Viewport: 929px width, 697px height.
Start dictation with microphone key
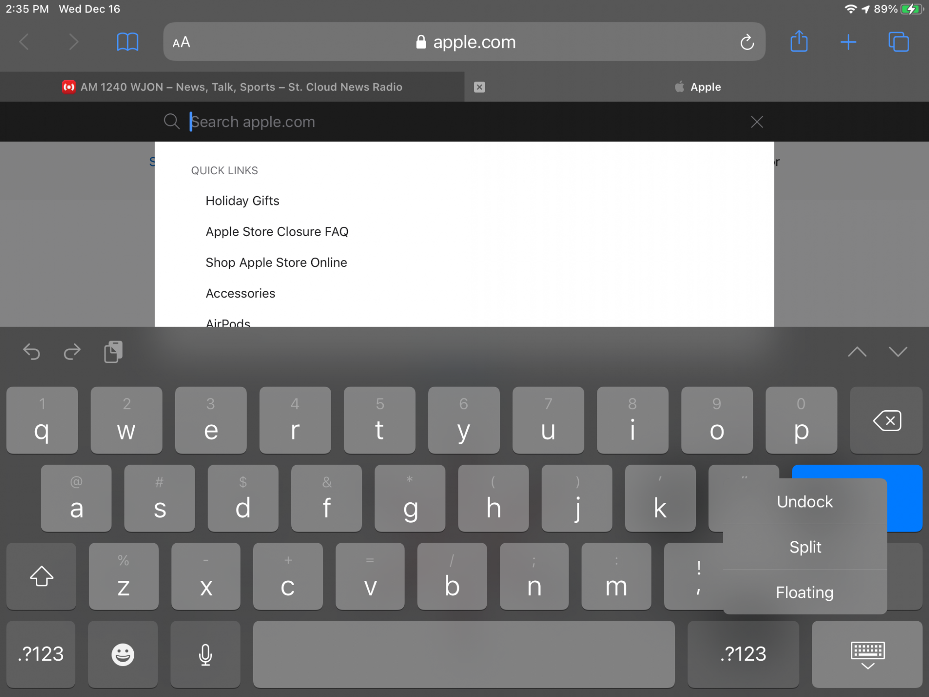click(205, 654)
